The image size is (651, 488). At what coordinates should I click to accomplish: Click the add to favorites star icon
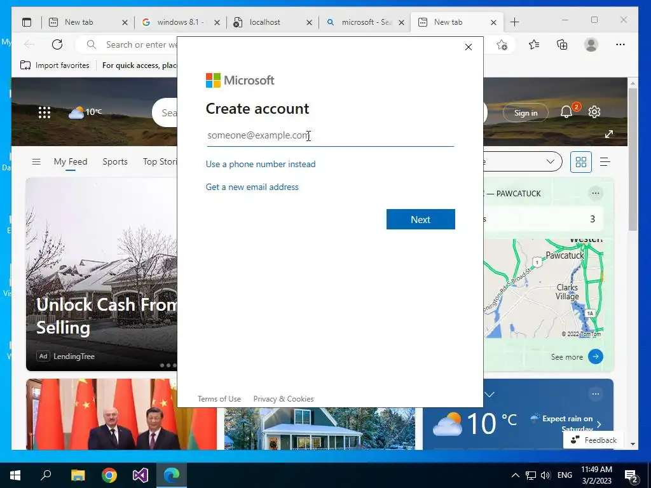tap(502, 45)
